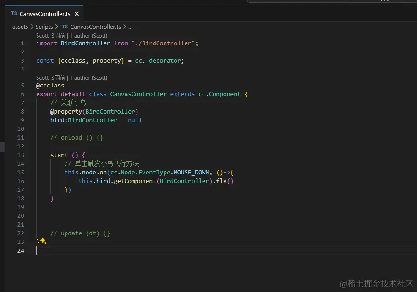
Task: Click the start method name
Action: 59,155
